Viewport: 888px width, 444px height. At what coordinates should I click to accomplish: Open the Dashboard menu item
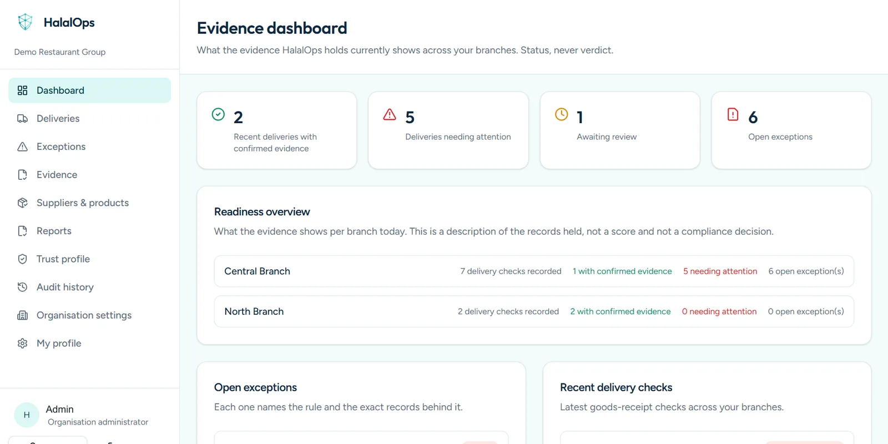[89, 90]
